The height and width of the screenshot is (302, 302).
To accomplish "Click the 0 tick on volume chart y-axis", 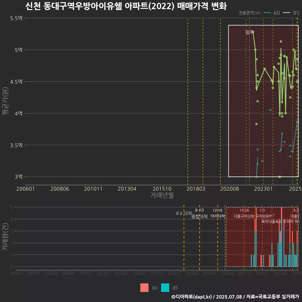I will (12, 267).
